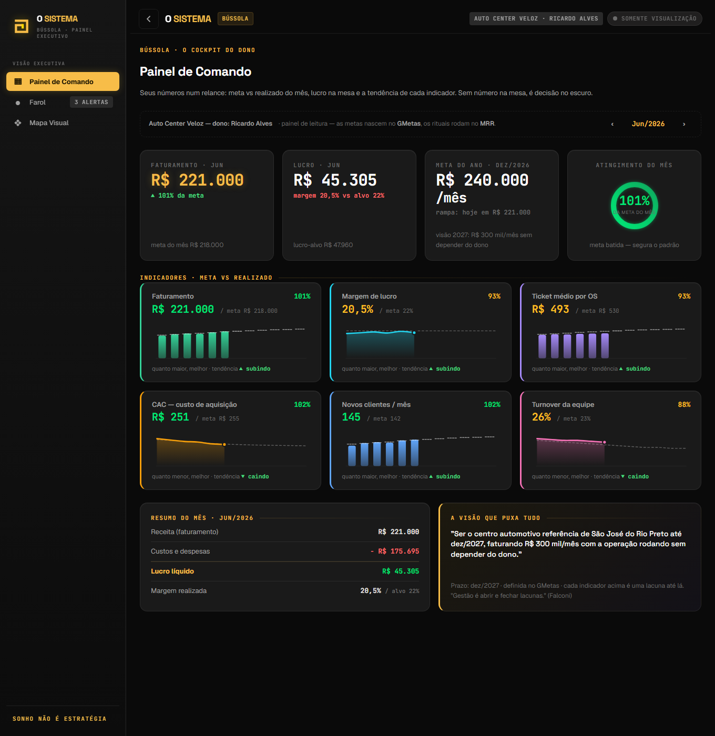Open the Painel de Comando menu item

(x=63, y=81)
